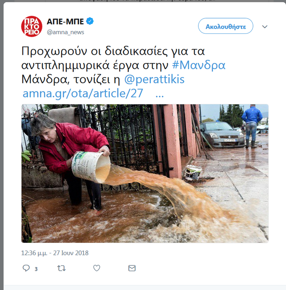Screen dimensions: 286x290
Task: Click the ΑΠΕ-ΜΠΕ display name
Action: tap(65, 21)
